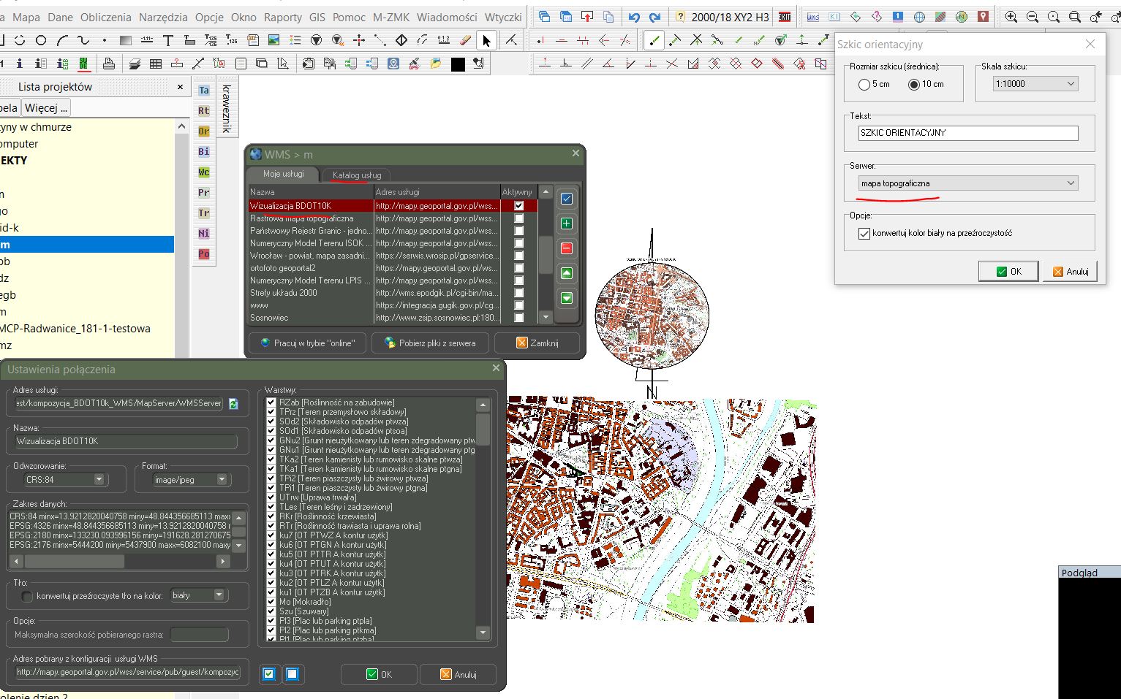Screen dimensions: 1121x699
Task: Click the redo arrow in the toolbar
Action: click(x=654, y=17)
